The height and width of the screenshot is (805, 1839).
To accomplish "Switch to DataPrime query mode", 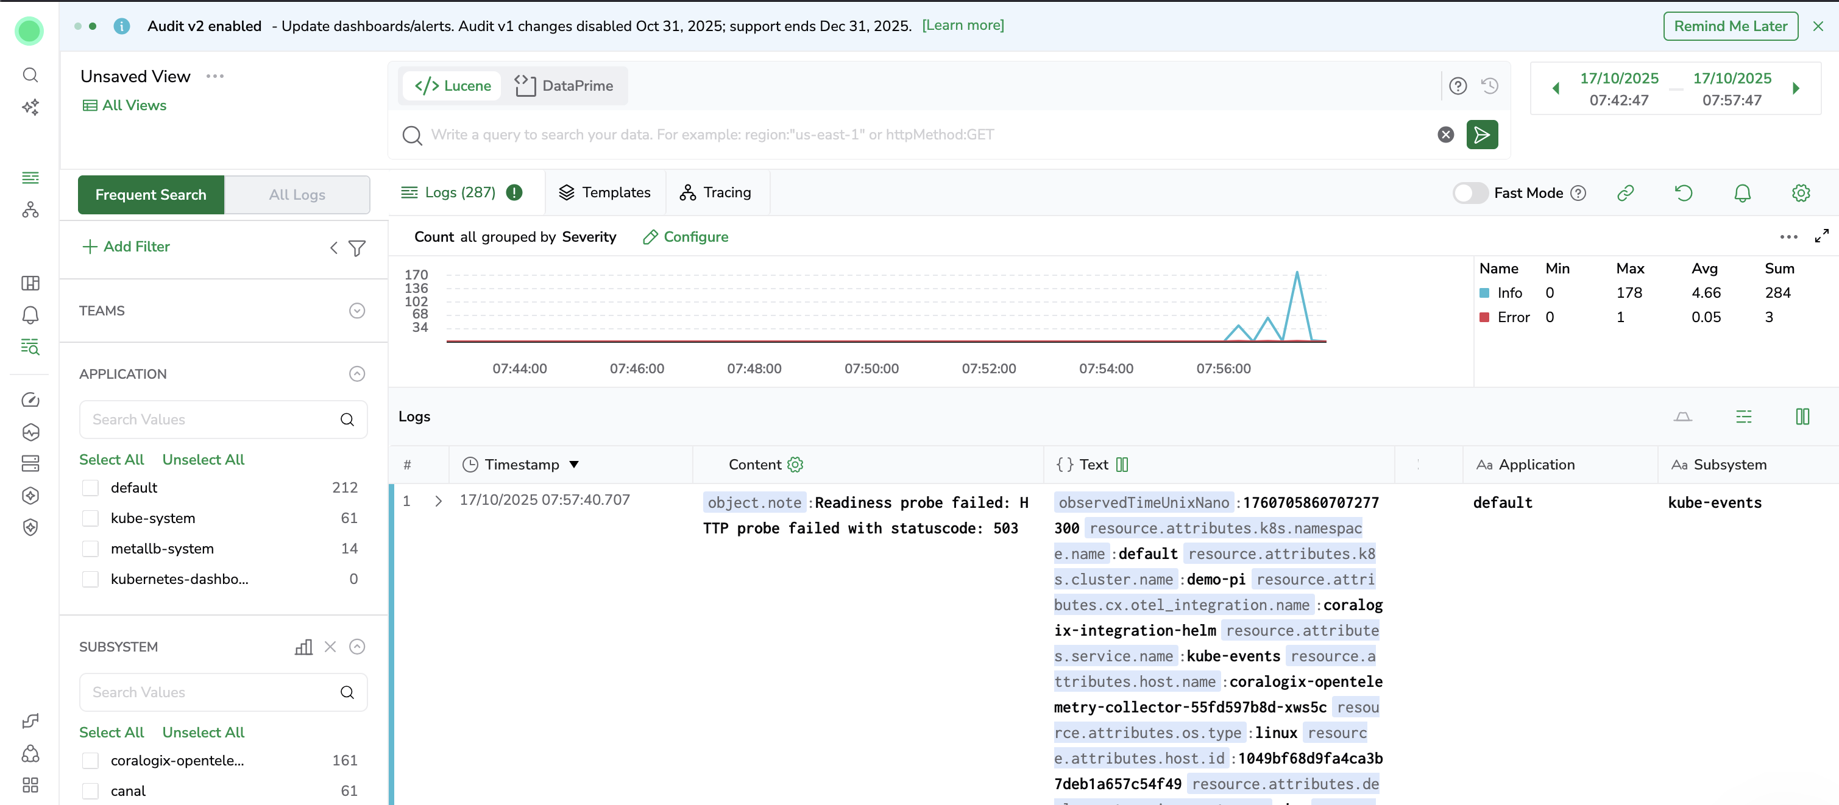I will (x=564, y=86).
